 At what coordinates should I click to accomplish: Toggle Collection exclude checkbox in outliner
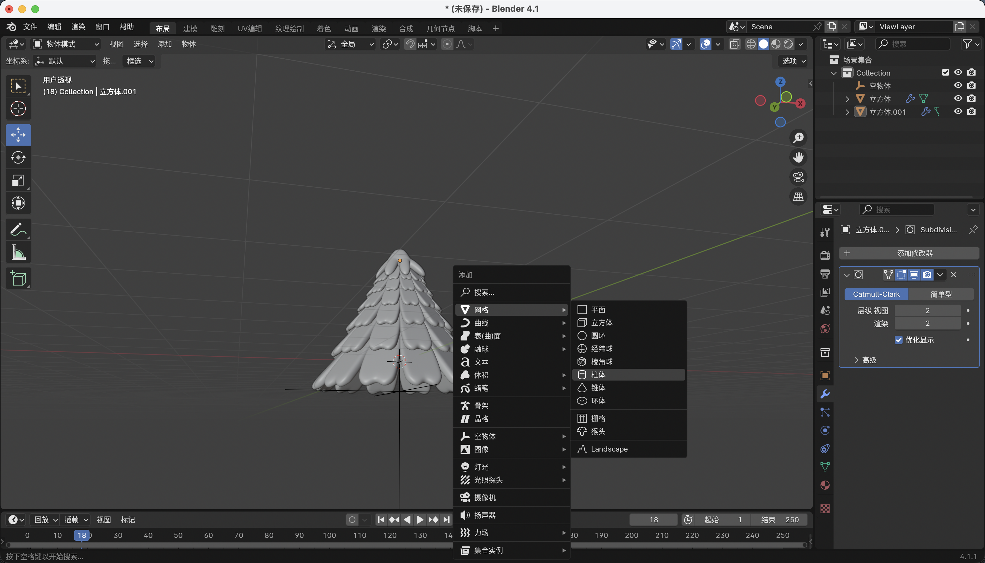(945, 72)
